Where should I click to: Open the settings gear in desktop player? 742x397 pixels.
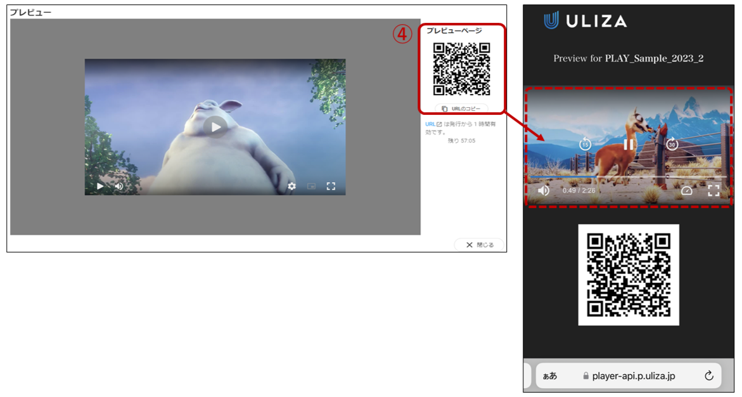pos(291,186)
